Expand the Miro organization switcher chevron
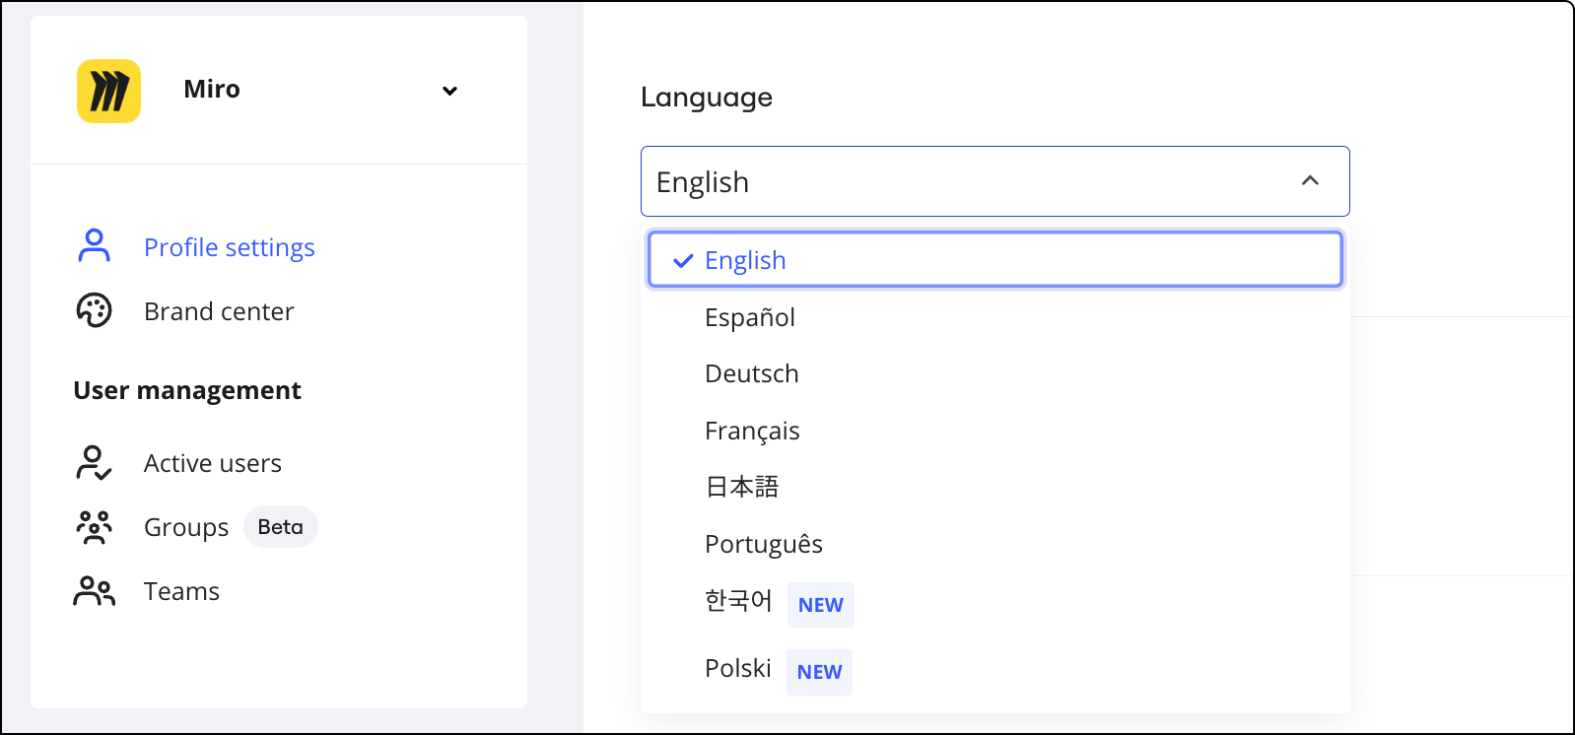Image resolution: width=1575 pixels, height=735 pixels. pos(449,91)
